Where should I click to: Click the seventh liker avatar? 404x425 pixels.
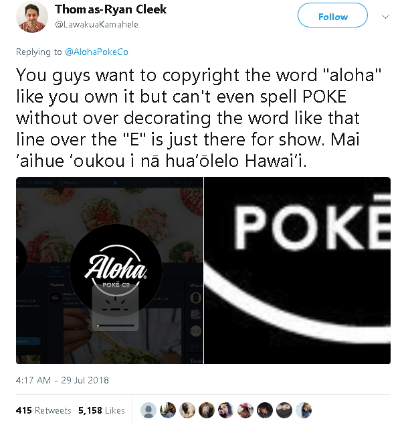[266, 410]
